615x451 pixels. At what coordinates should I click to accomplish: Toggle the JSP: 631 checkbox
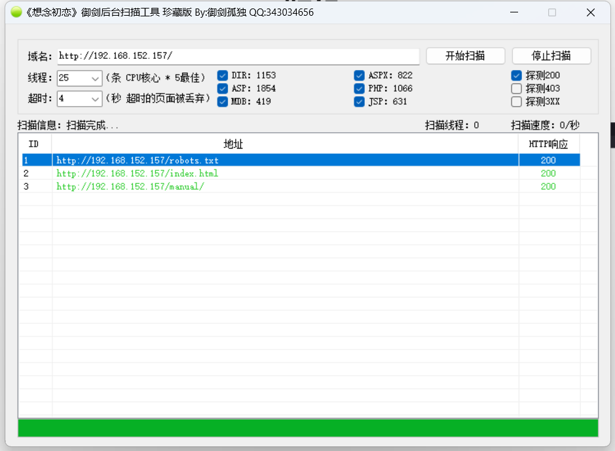coord(359,101)
